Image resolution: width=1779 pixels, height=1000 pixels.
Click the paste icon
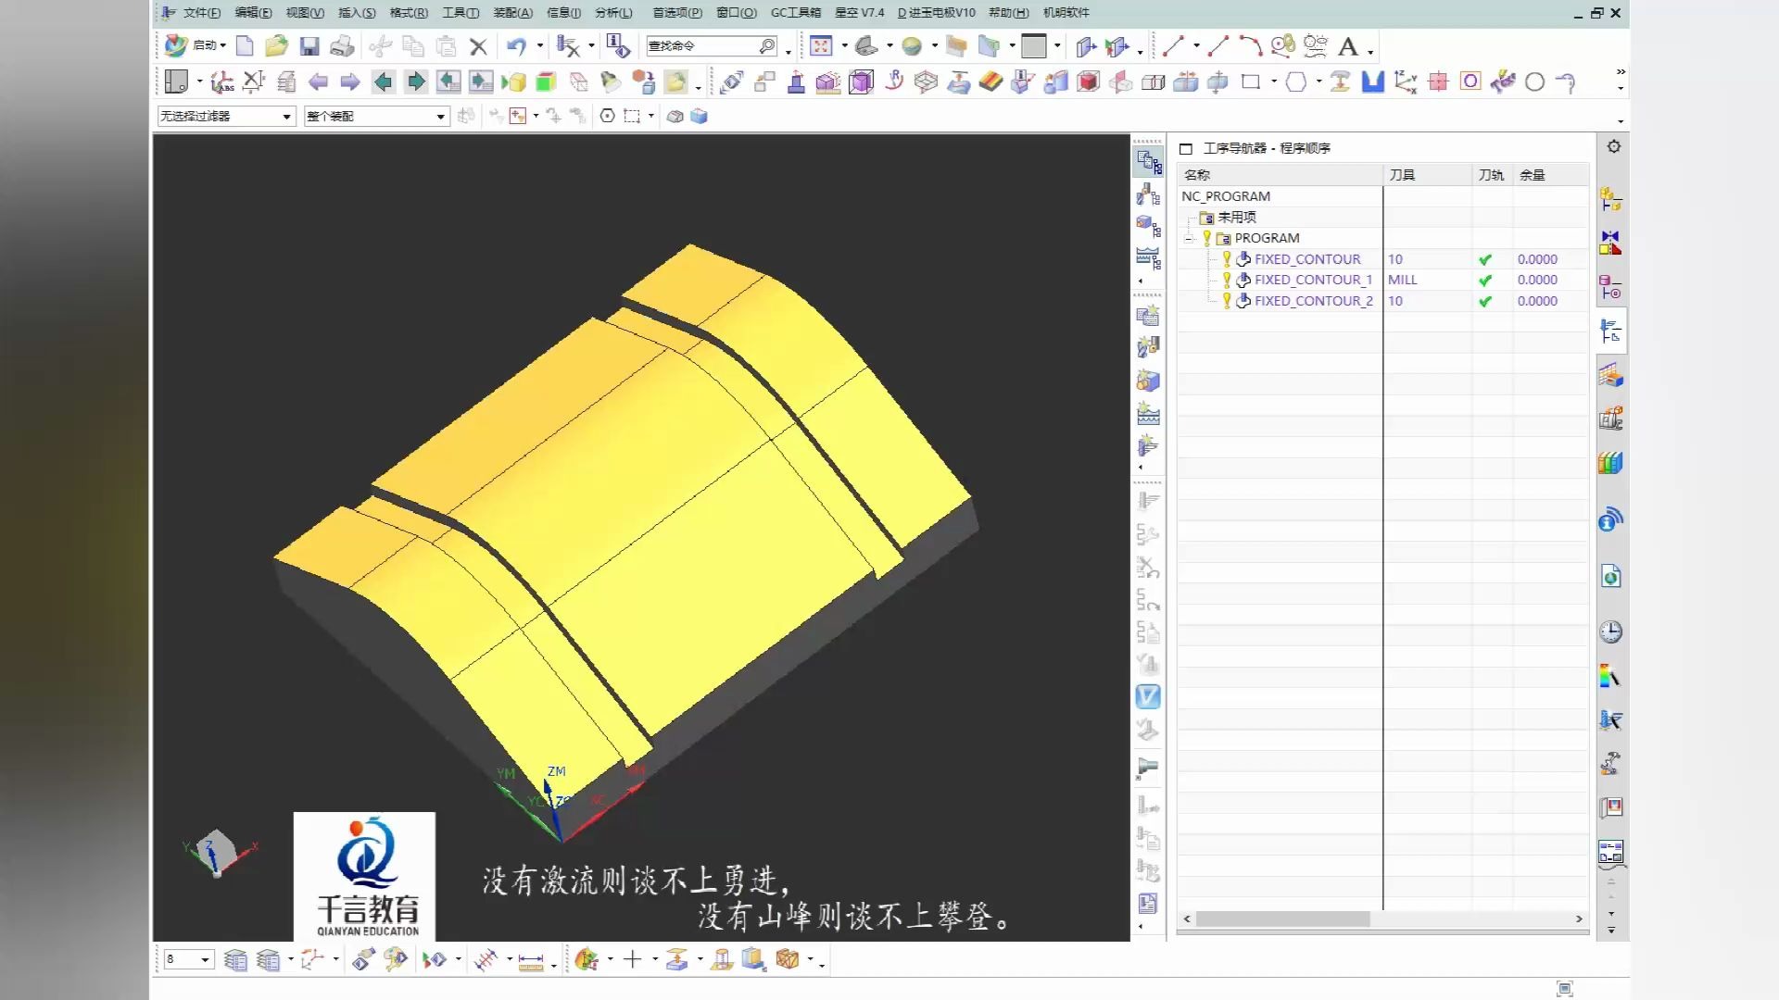[x=448, y=45]
